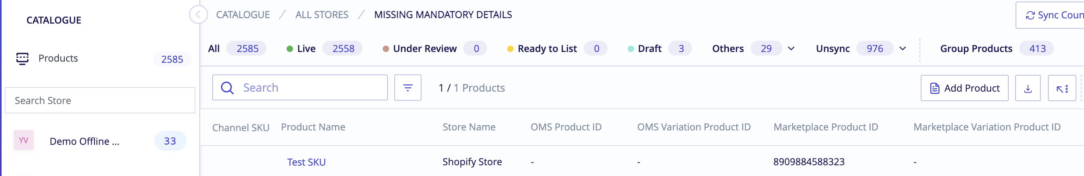Go to ALL STORES breadcrumb
This screenshot has height=176, width=1084.
322,15
